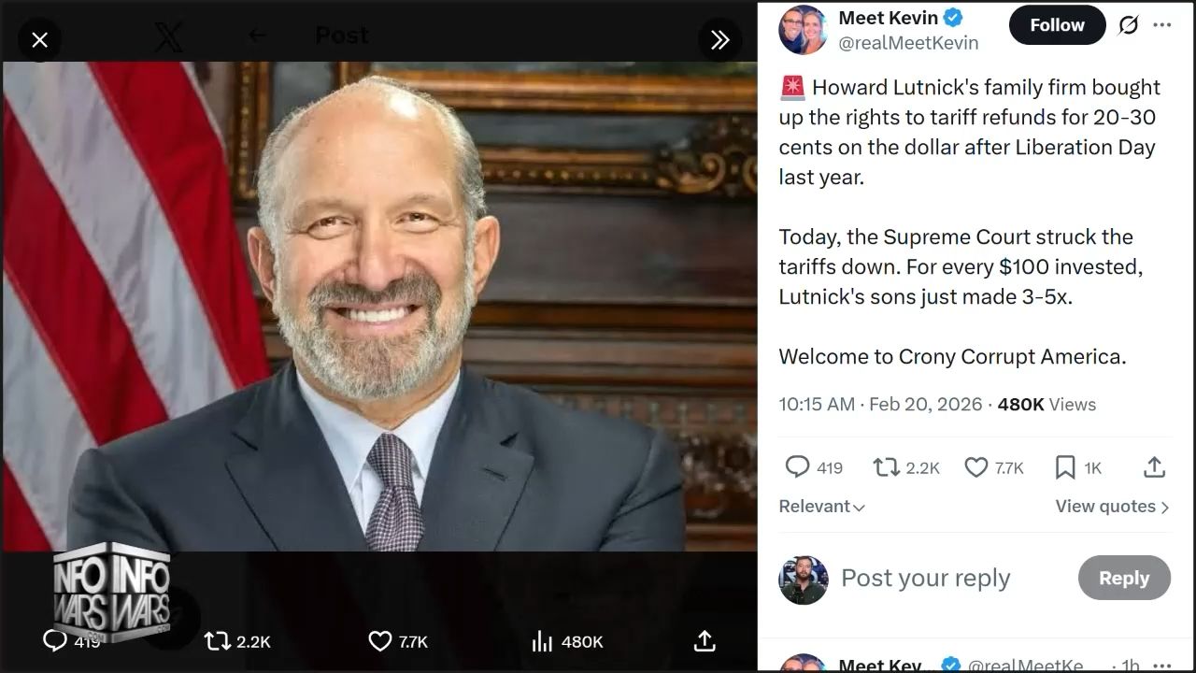View quotes of this post
Screen dimensions: 1196x673
[1112, 507]
